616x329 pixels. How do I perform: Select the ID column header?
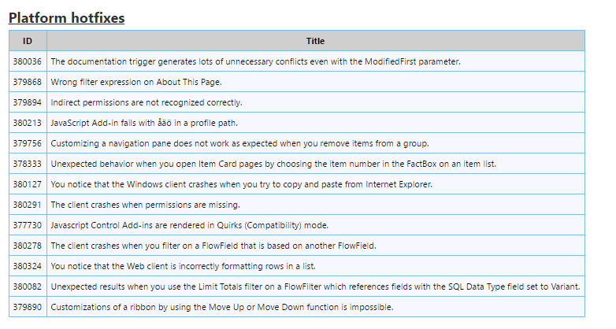(28, 41)
